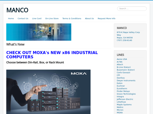Open the Aeros USA line link
The width and height of the screenshot is (153, 114).
[122, 59]
